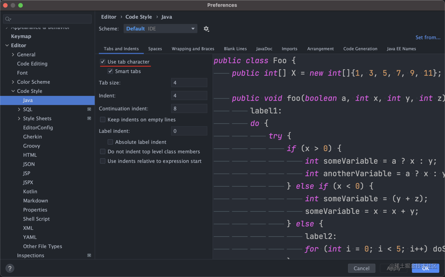This screenshot has width=445, height=277.
Task: Open the JavaDoc tab
Action: pyautogui.click(x=264, y=49)
